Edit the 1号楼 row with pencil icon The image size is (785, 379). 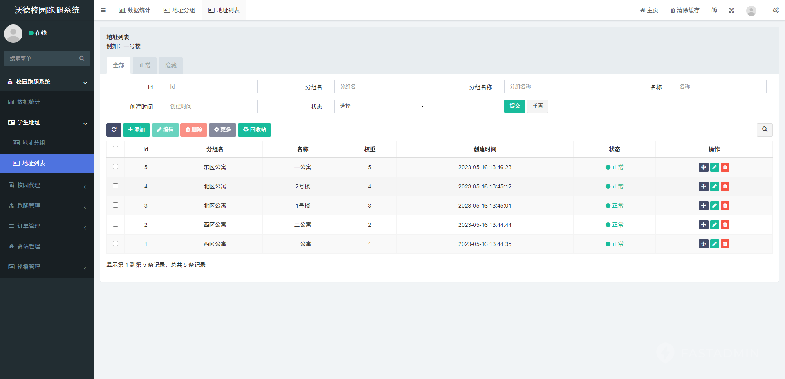pyautogui.click(x=715, y=206)
